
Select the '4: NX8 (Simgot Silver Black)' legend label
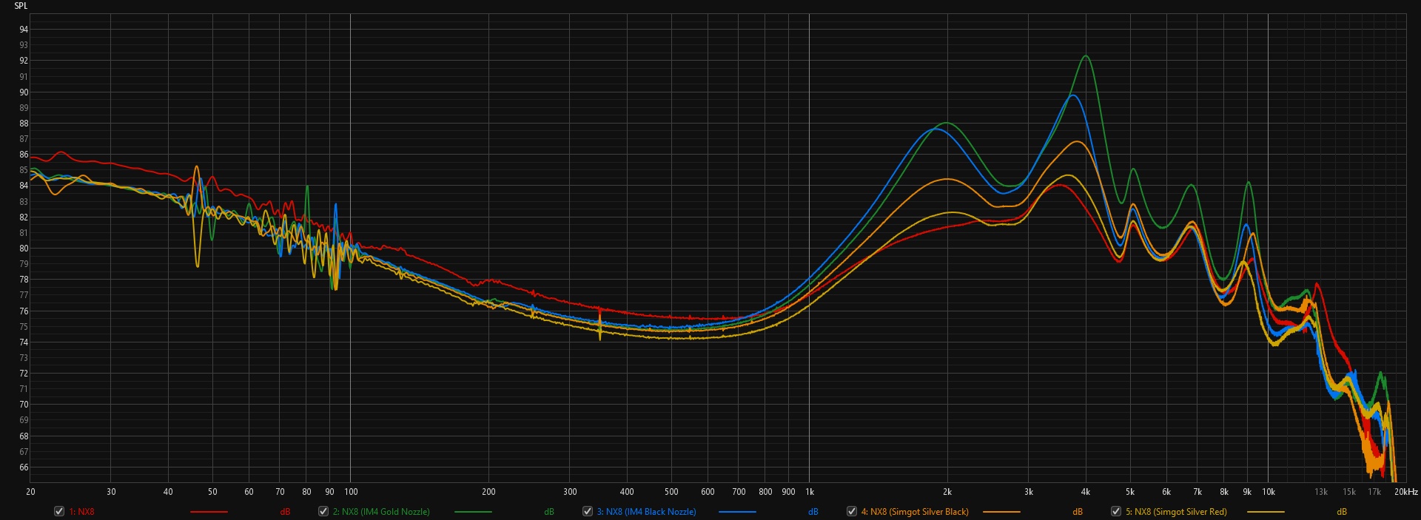click(915, 512)
